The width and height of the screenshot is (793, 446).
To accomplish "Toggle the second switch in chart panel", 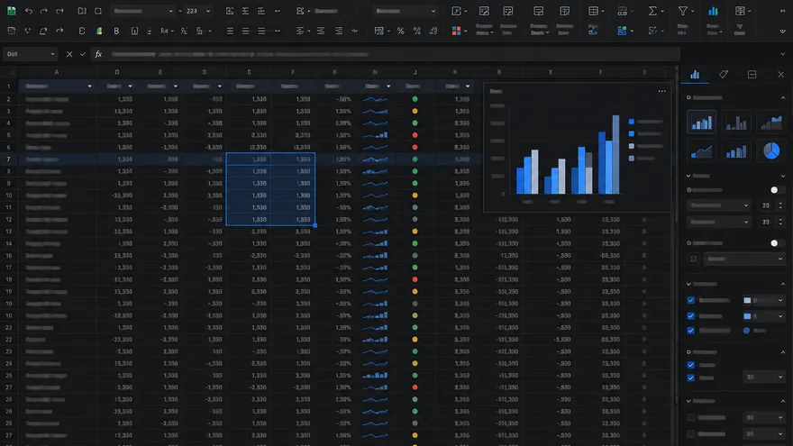I will click(776, 243).
